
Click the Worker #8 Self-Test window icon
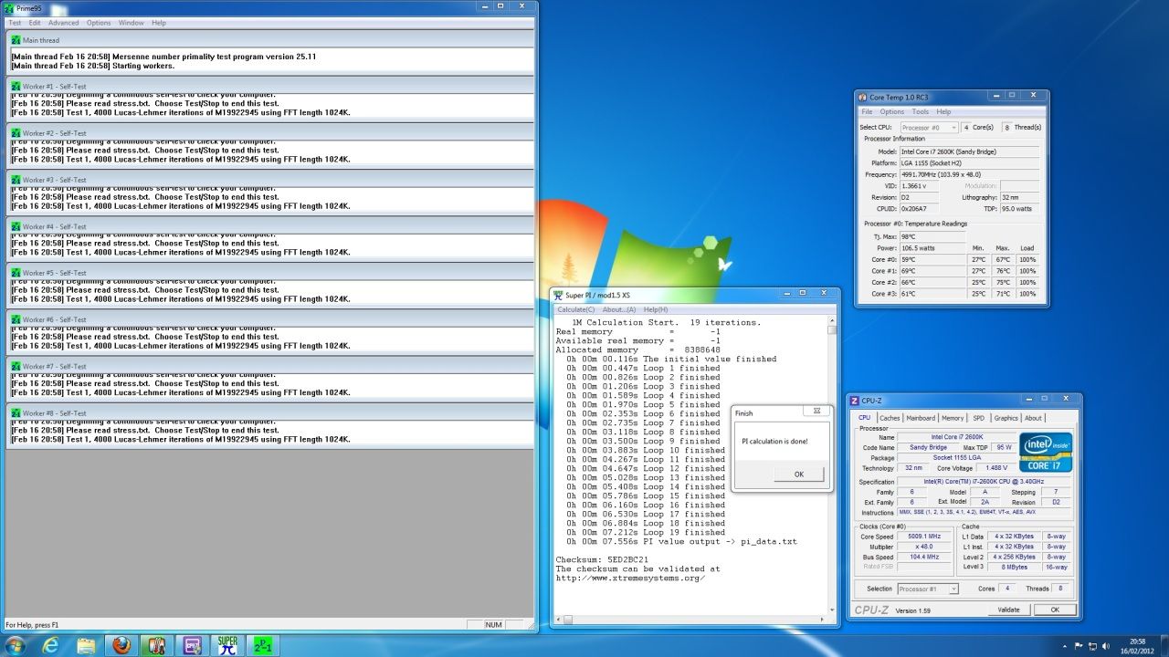(16, 412)
